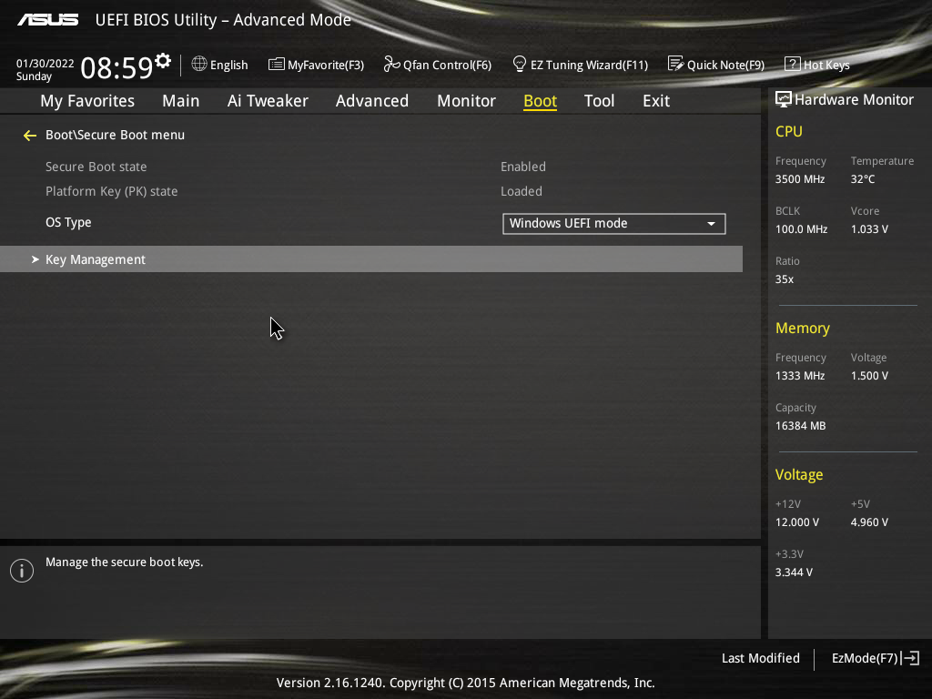
Task: Click the back arrow beside Boot\Secure Boot menu
Action: [30, 137]
